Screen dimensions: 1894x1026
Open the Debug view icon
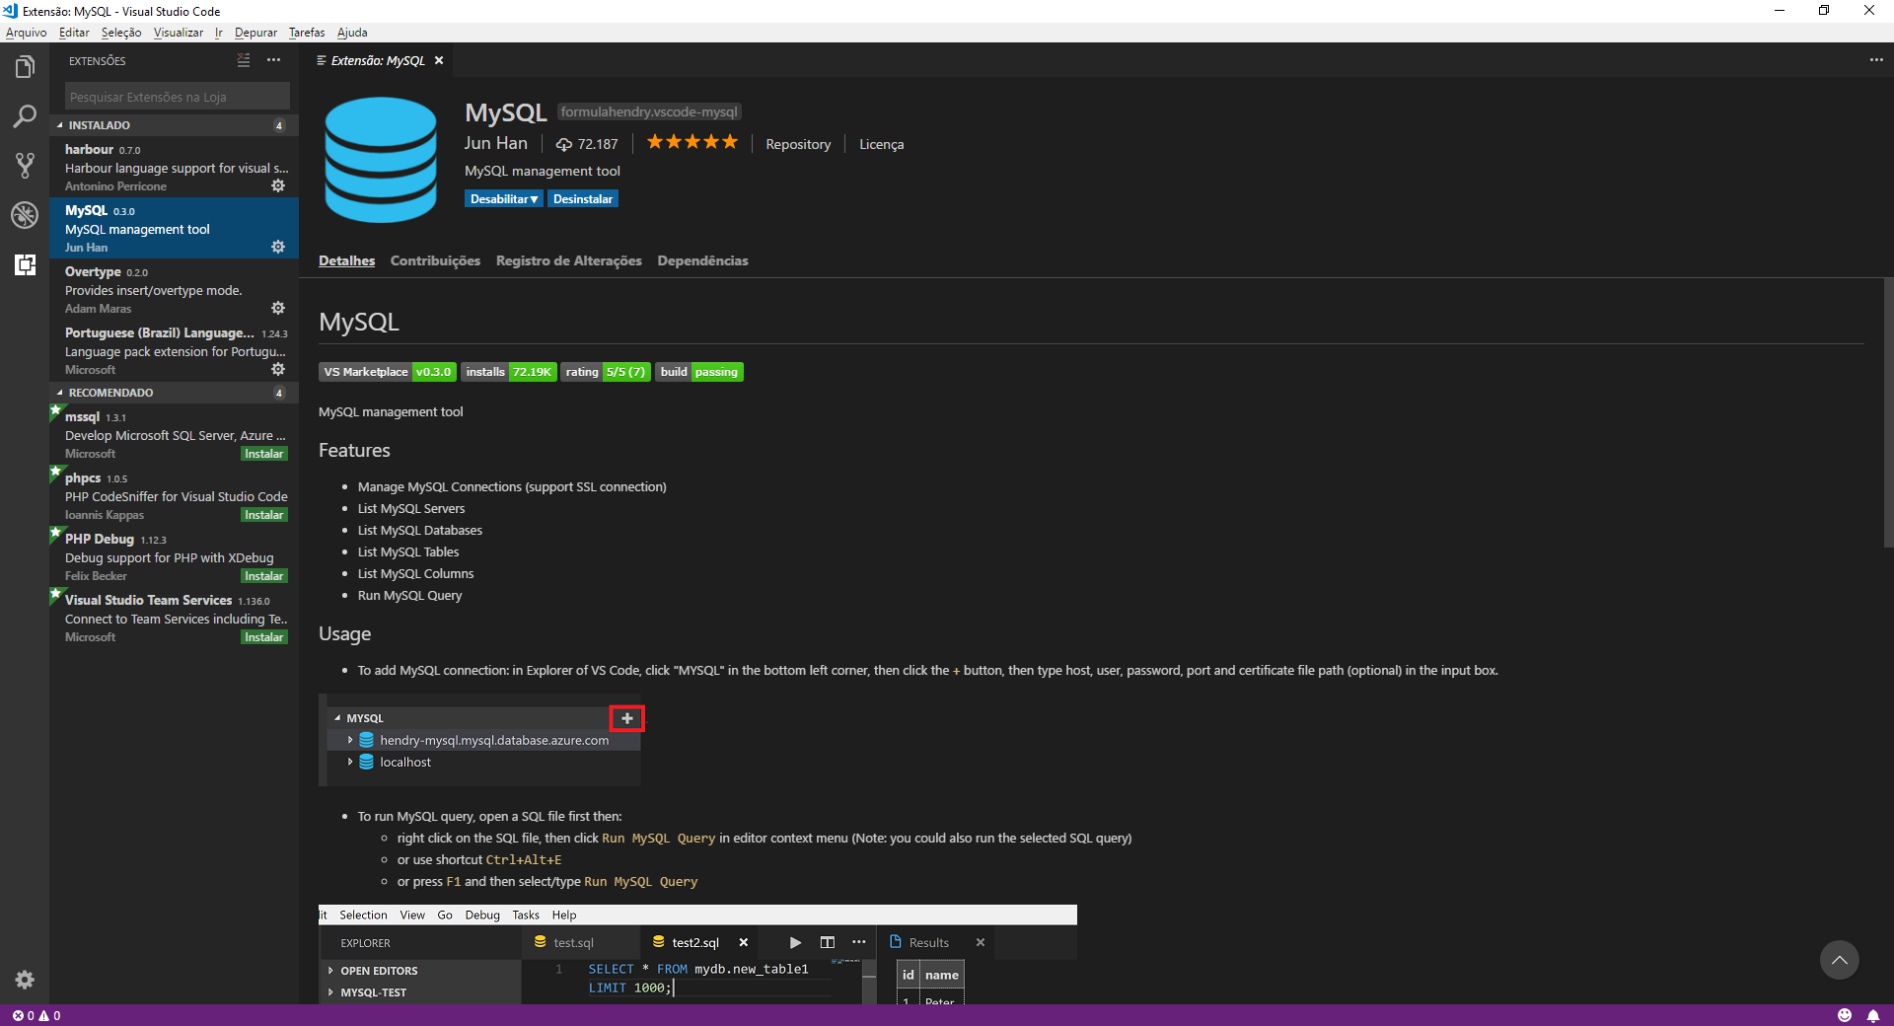[25, 215]
